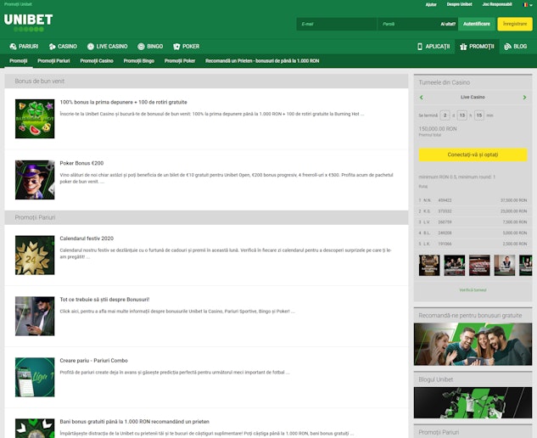Open the Bingo section icon
Viewport: 537px width, 438px height.
141,47
